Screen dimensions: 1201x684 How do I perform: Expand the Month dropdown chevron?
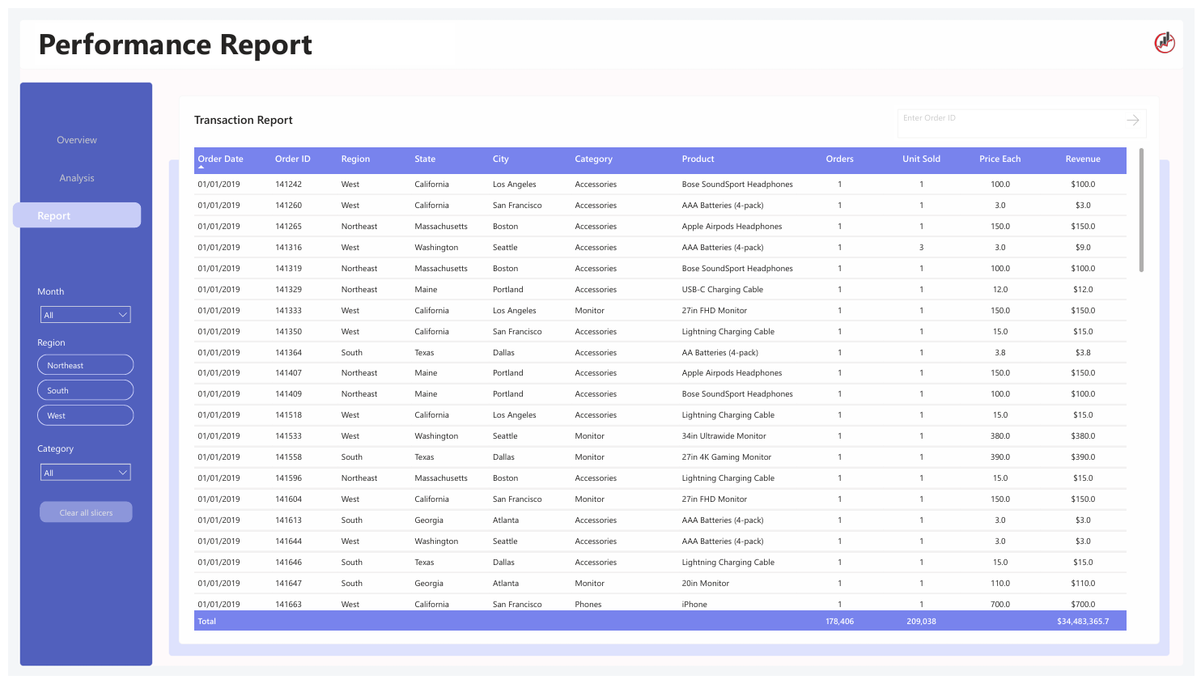[124, 314]
